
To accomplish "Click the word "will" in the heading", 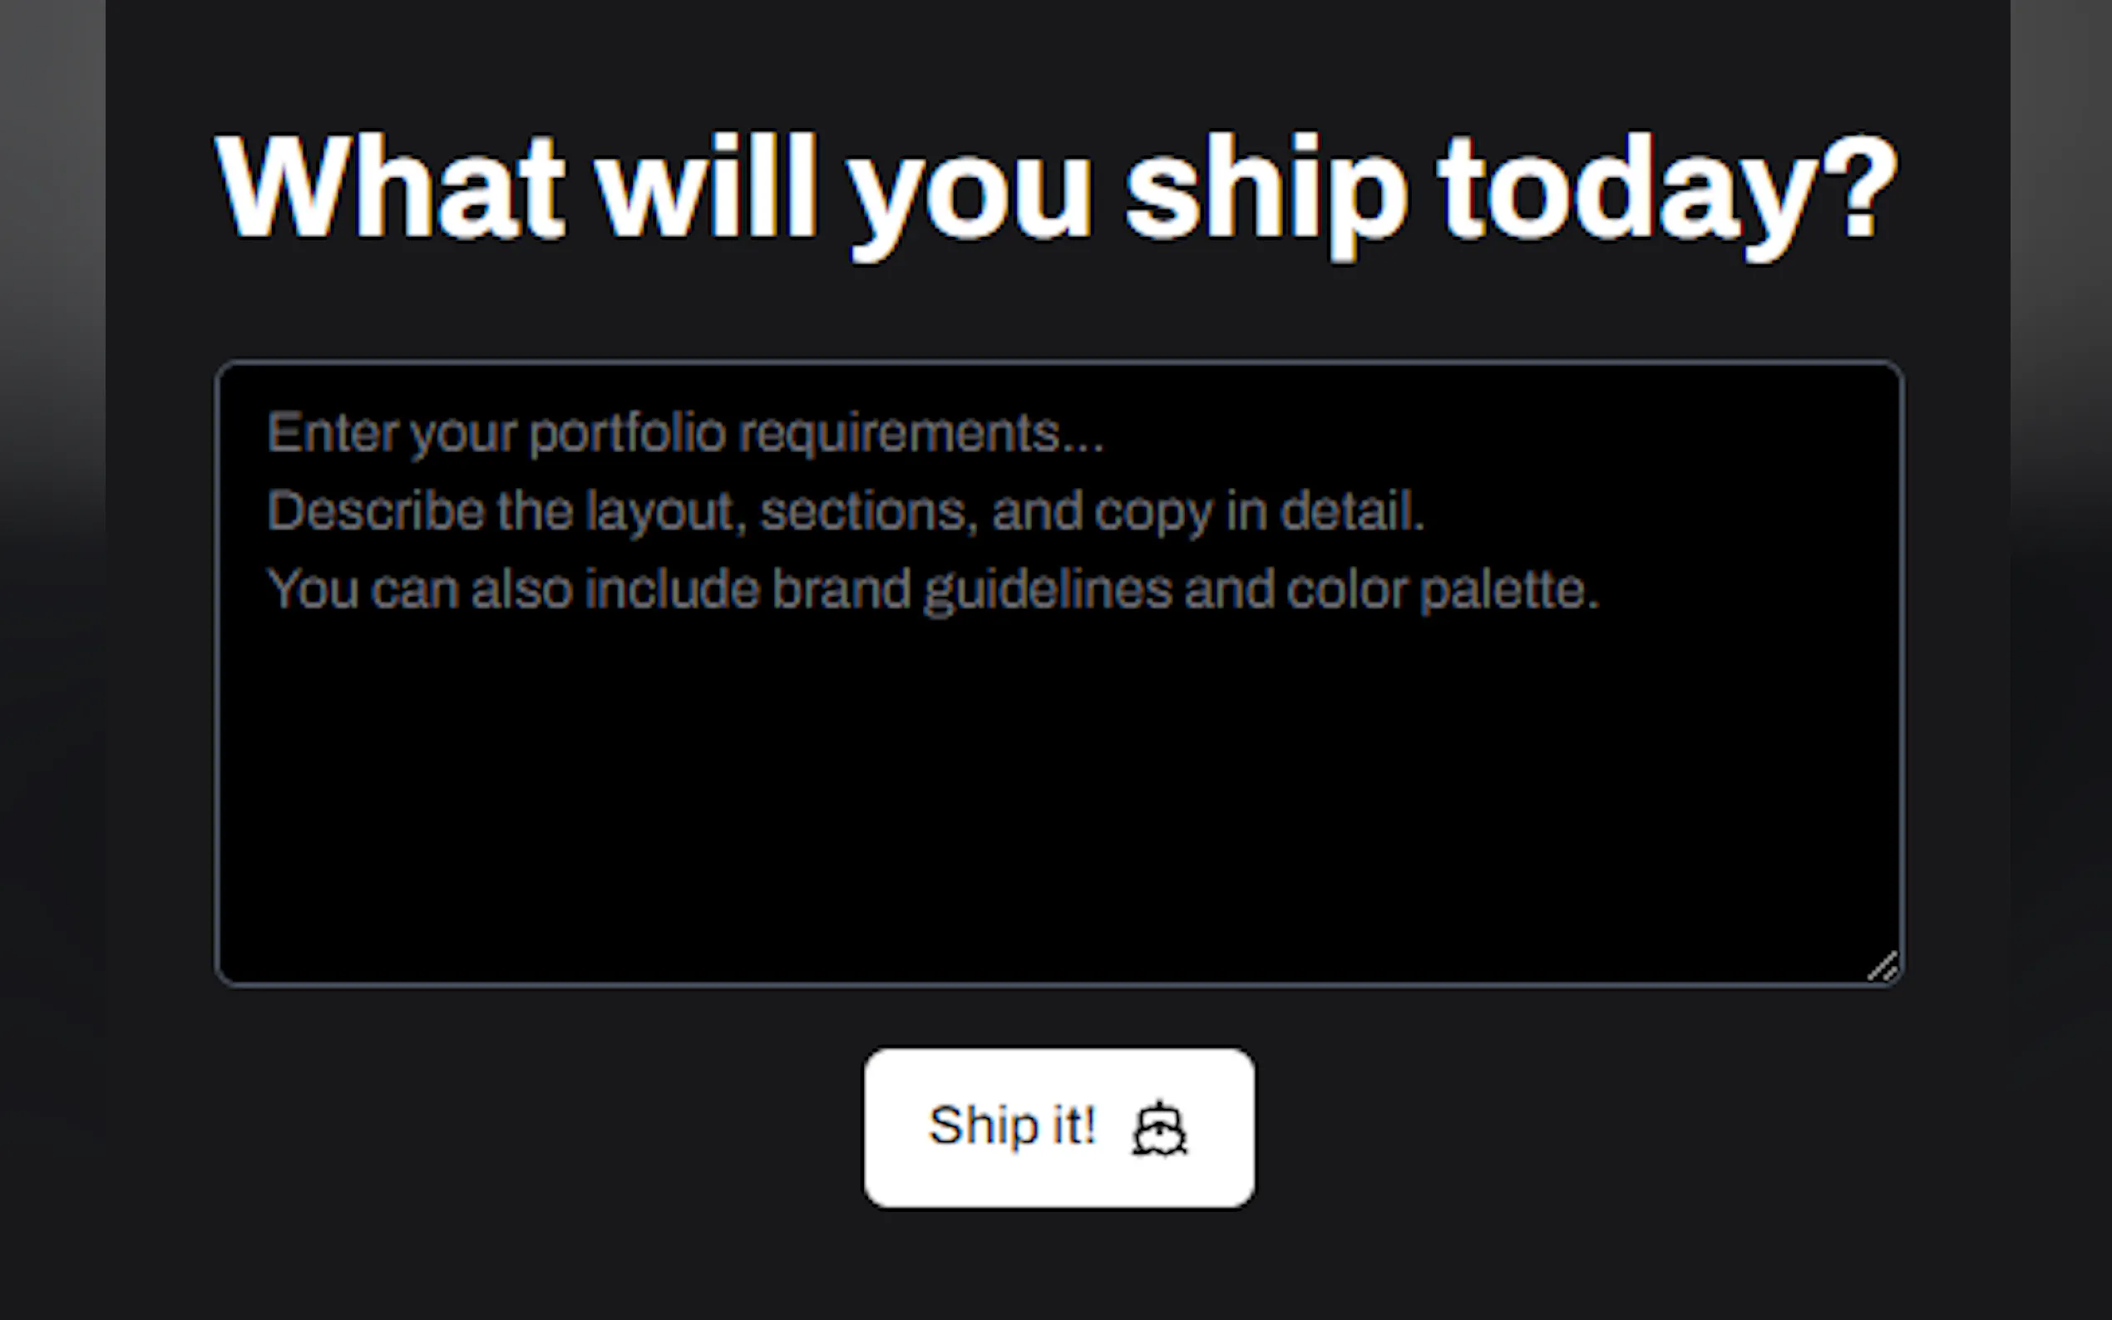I will pyautogui.click(x=706, y=186).
